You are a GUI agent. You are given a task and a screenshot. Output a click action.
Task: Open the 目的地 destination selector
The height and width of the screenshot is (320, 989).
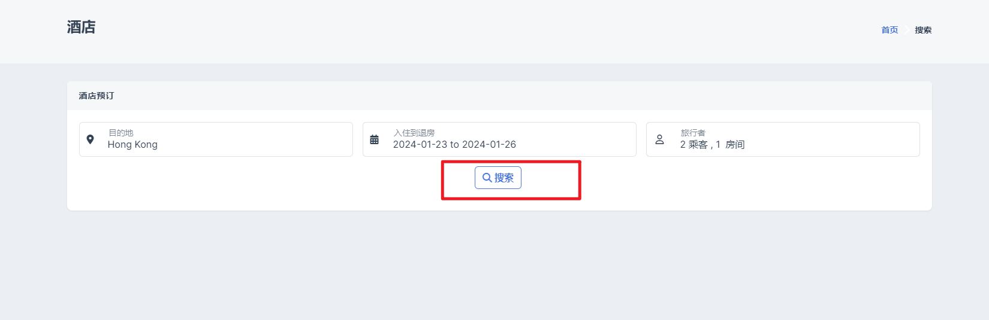(x=216, y=139)
